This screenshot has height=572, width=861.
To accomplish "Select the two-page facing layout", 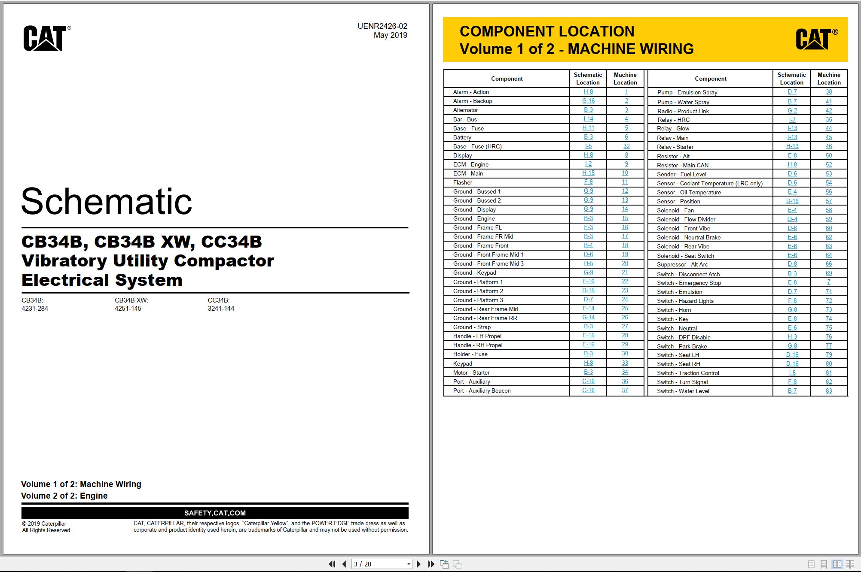I will (x=837, y=564).
